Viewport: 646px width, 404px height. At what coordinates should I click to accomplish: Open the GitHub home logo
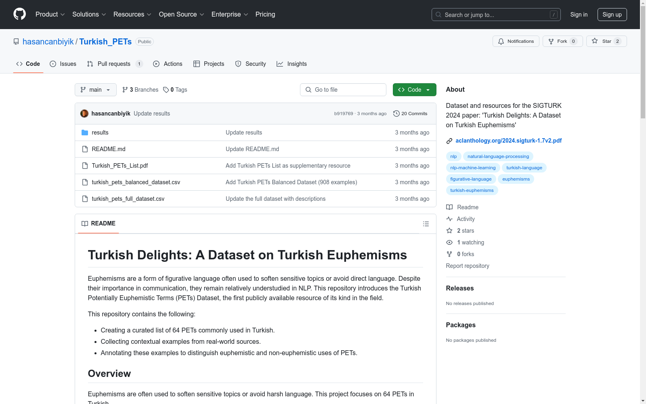point(19,14)
